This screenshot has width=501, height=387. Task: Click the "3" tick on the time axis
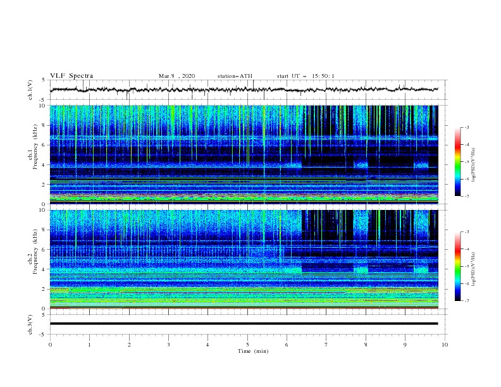click(168, 345)
